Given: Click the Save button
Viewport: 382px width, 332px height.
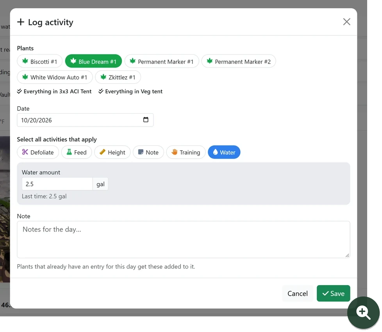Looking at the screenshot, I should pyautogui.click(x=333, y=293).
